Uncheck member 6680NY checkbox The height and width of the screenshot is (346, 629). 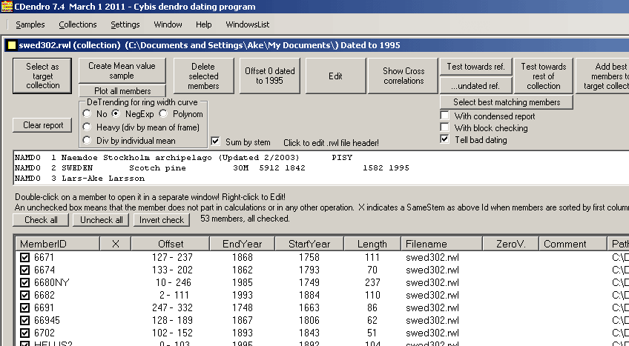[x=25, y=282]
